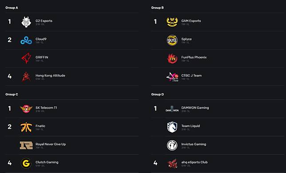The image size is (286, 173).
Task: Click the Group D heading
Action: (157, 94)
